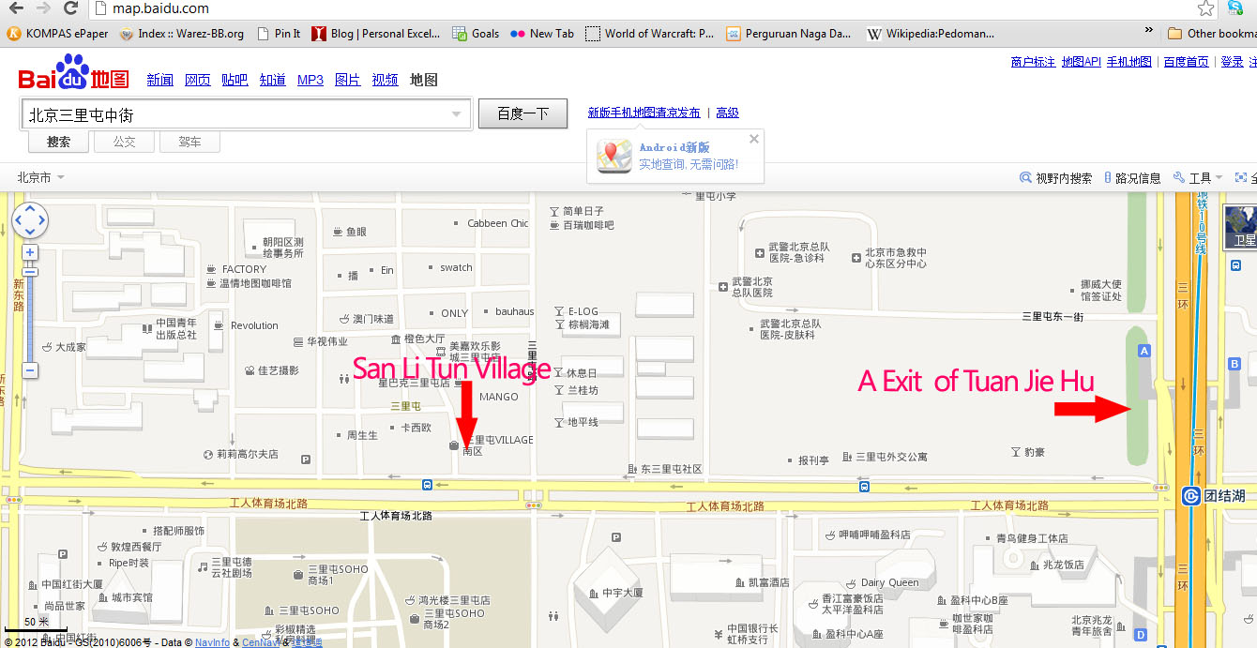
Task: Open the search box suggestion dropdown arrow
Action: point(458,114)
